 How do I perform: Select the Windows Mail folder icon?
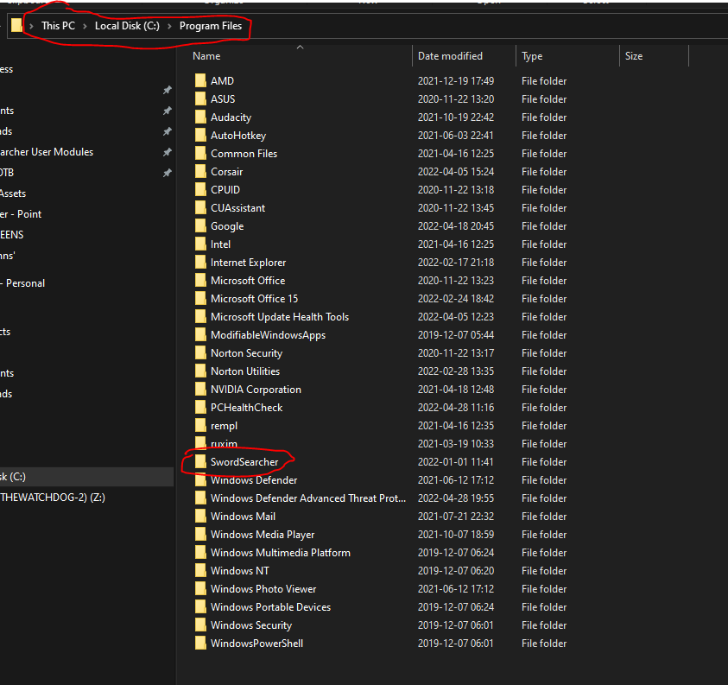click(x=200, y=516)
